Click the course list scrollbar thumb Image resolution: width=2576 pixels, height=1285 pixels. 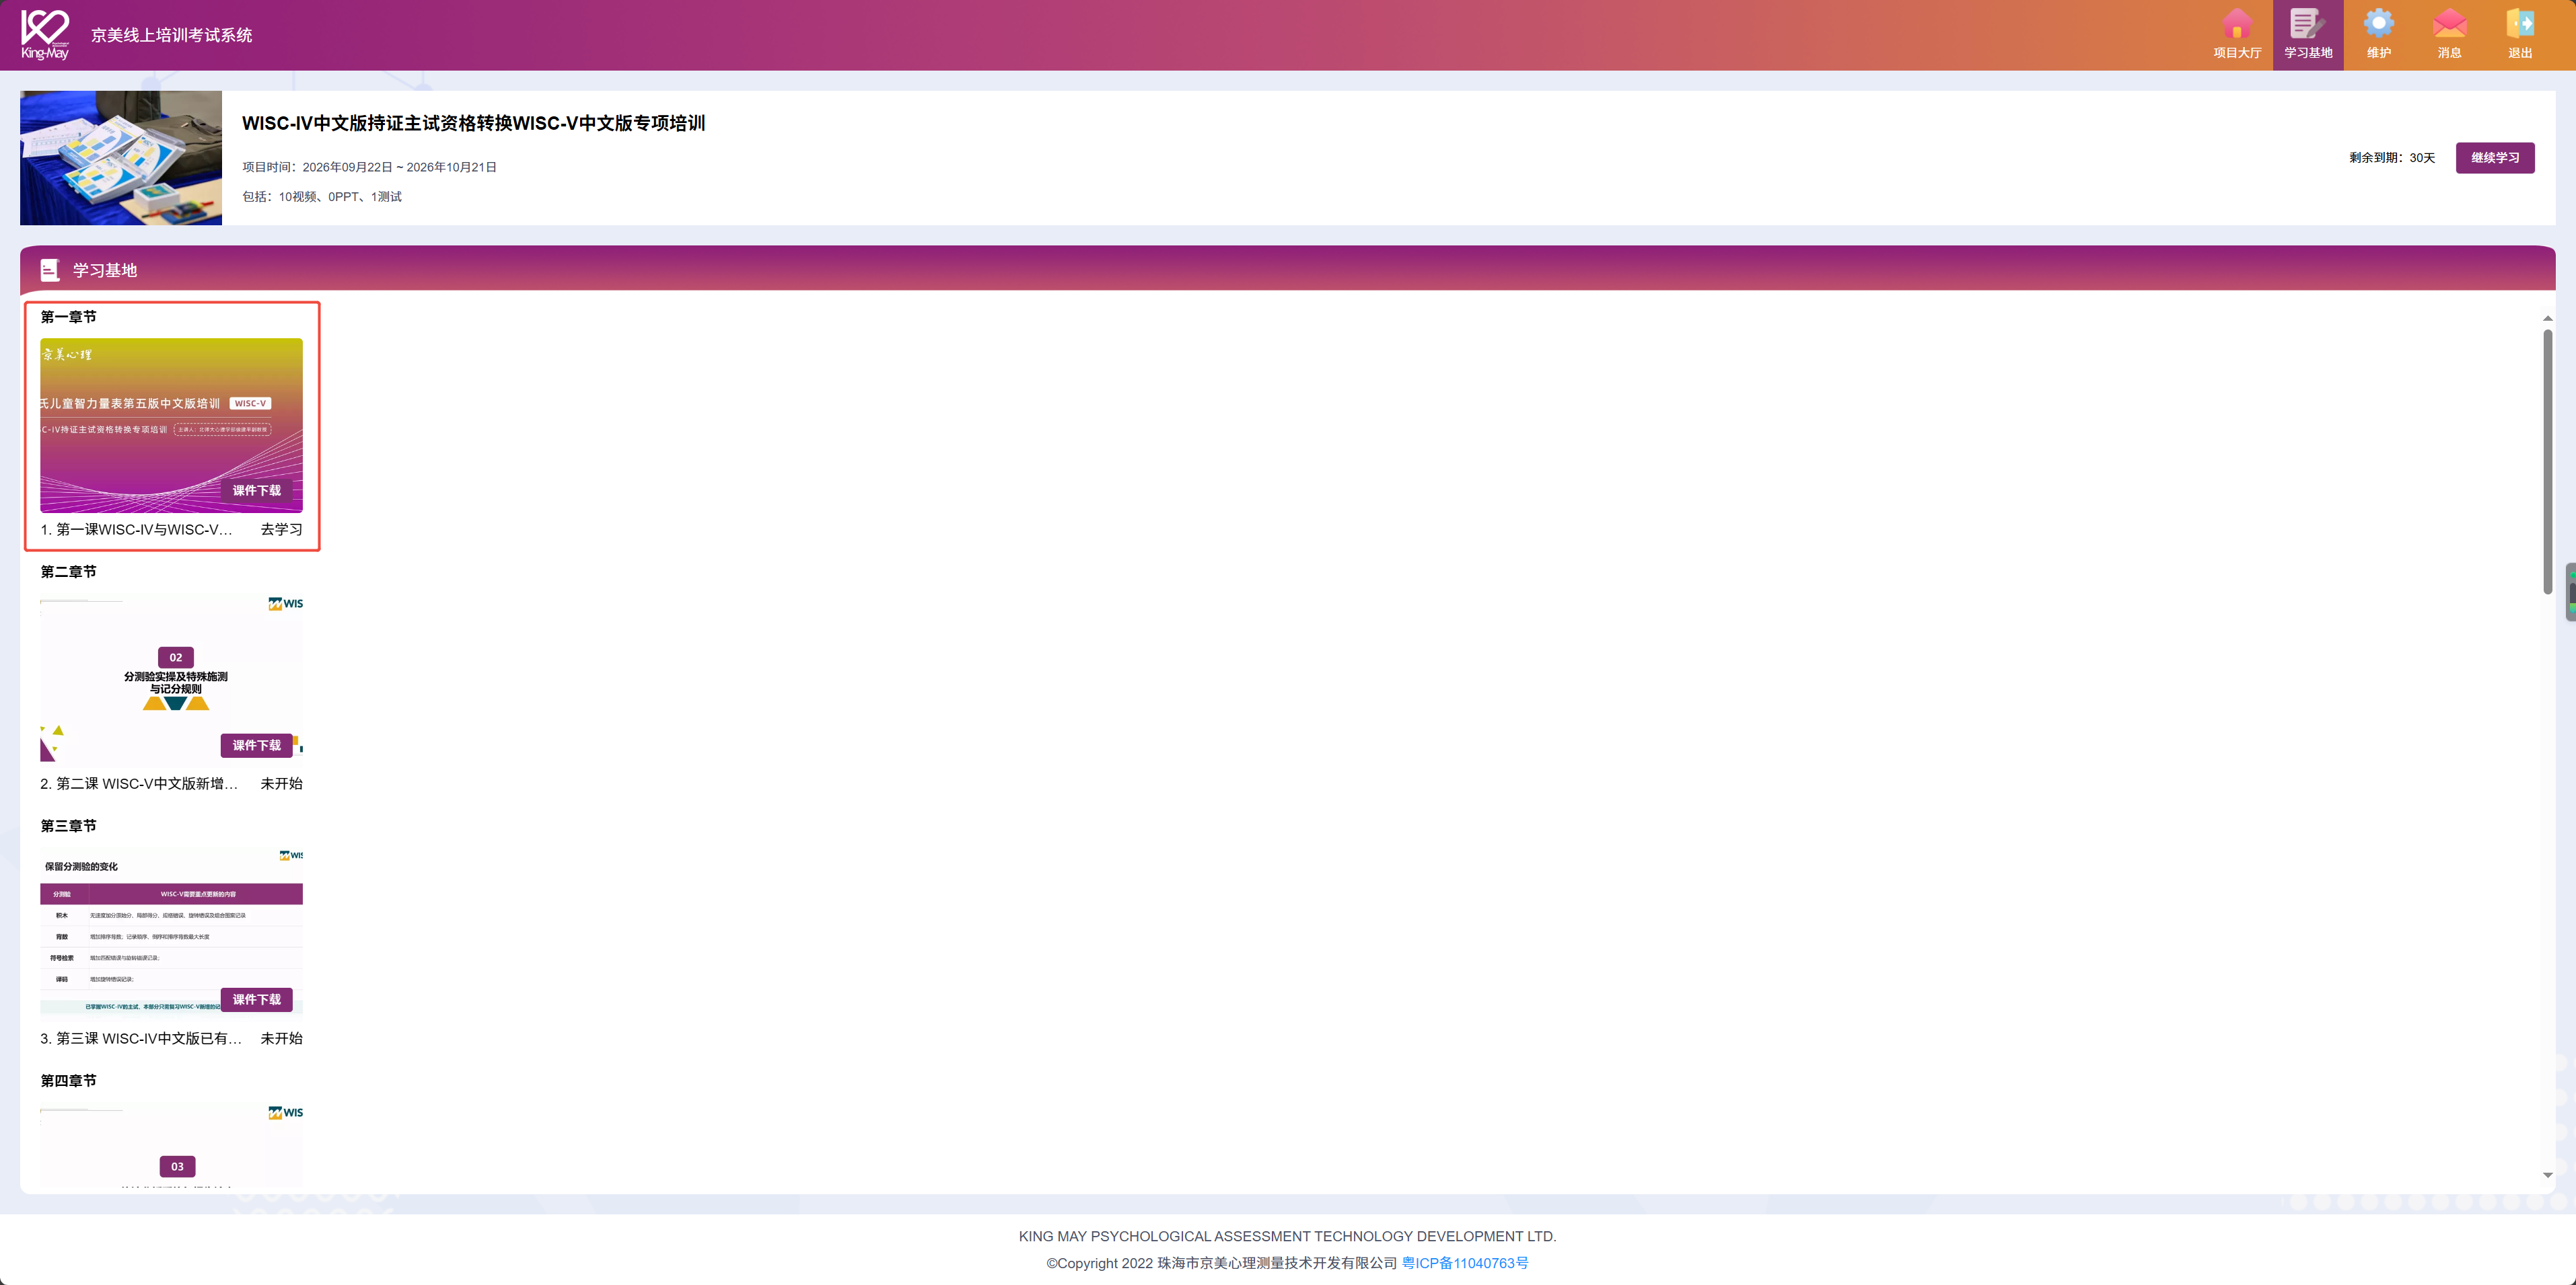(2547, 462)
